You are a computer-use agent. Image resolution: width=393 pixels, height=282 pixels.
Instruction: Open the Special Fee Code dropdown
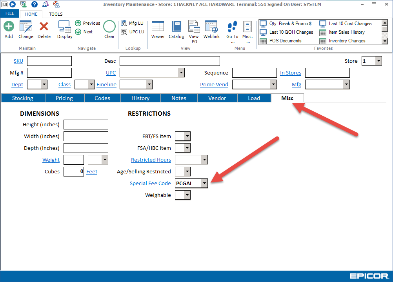tap(204, 183)
